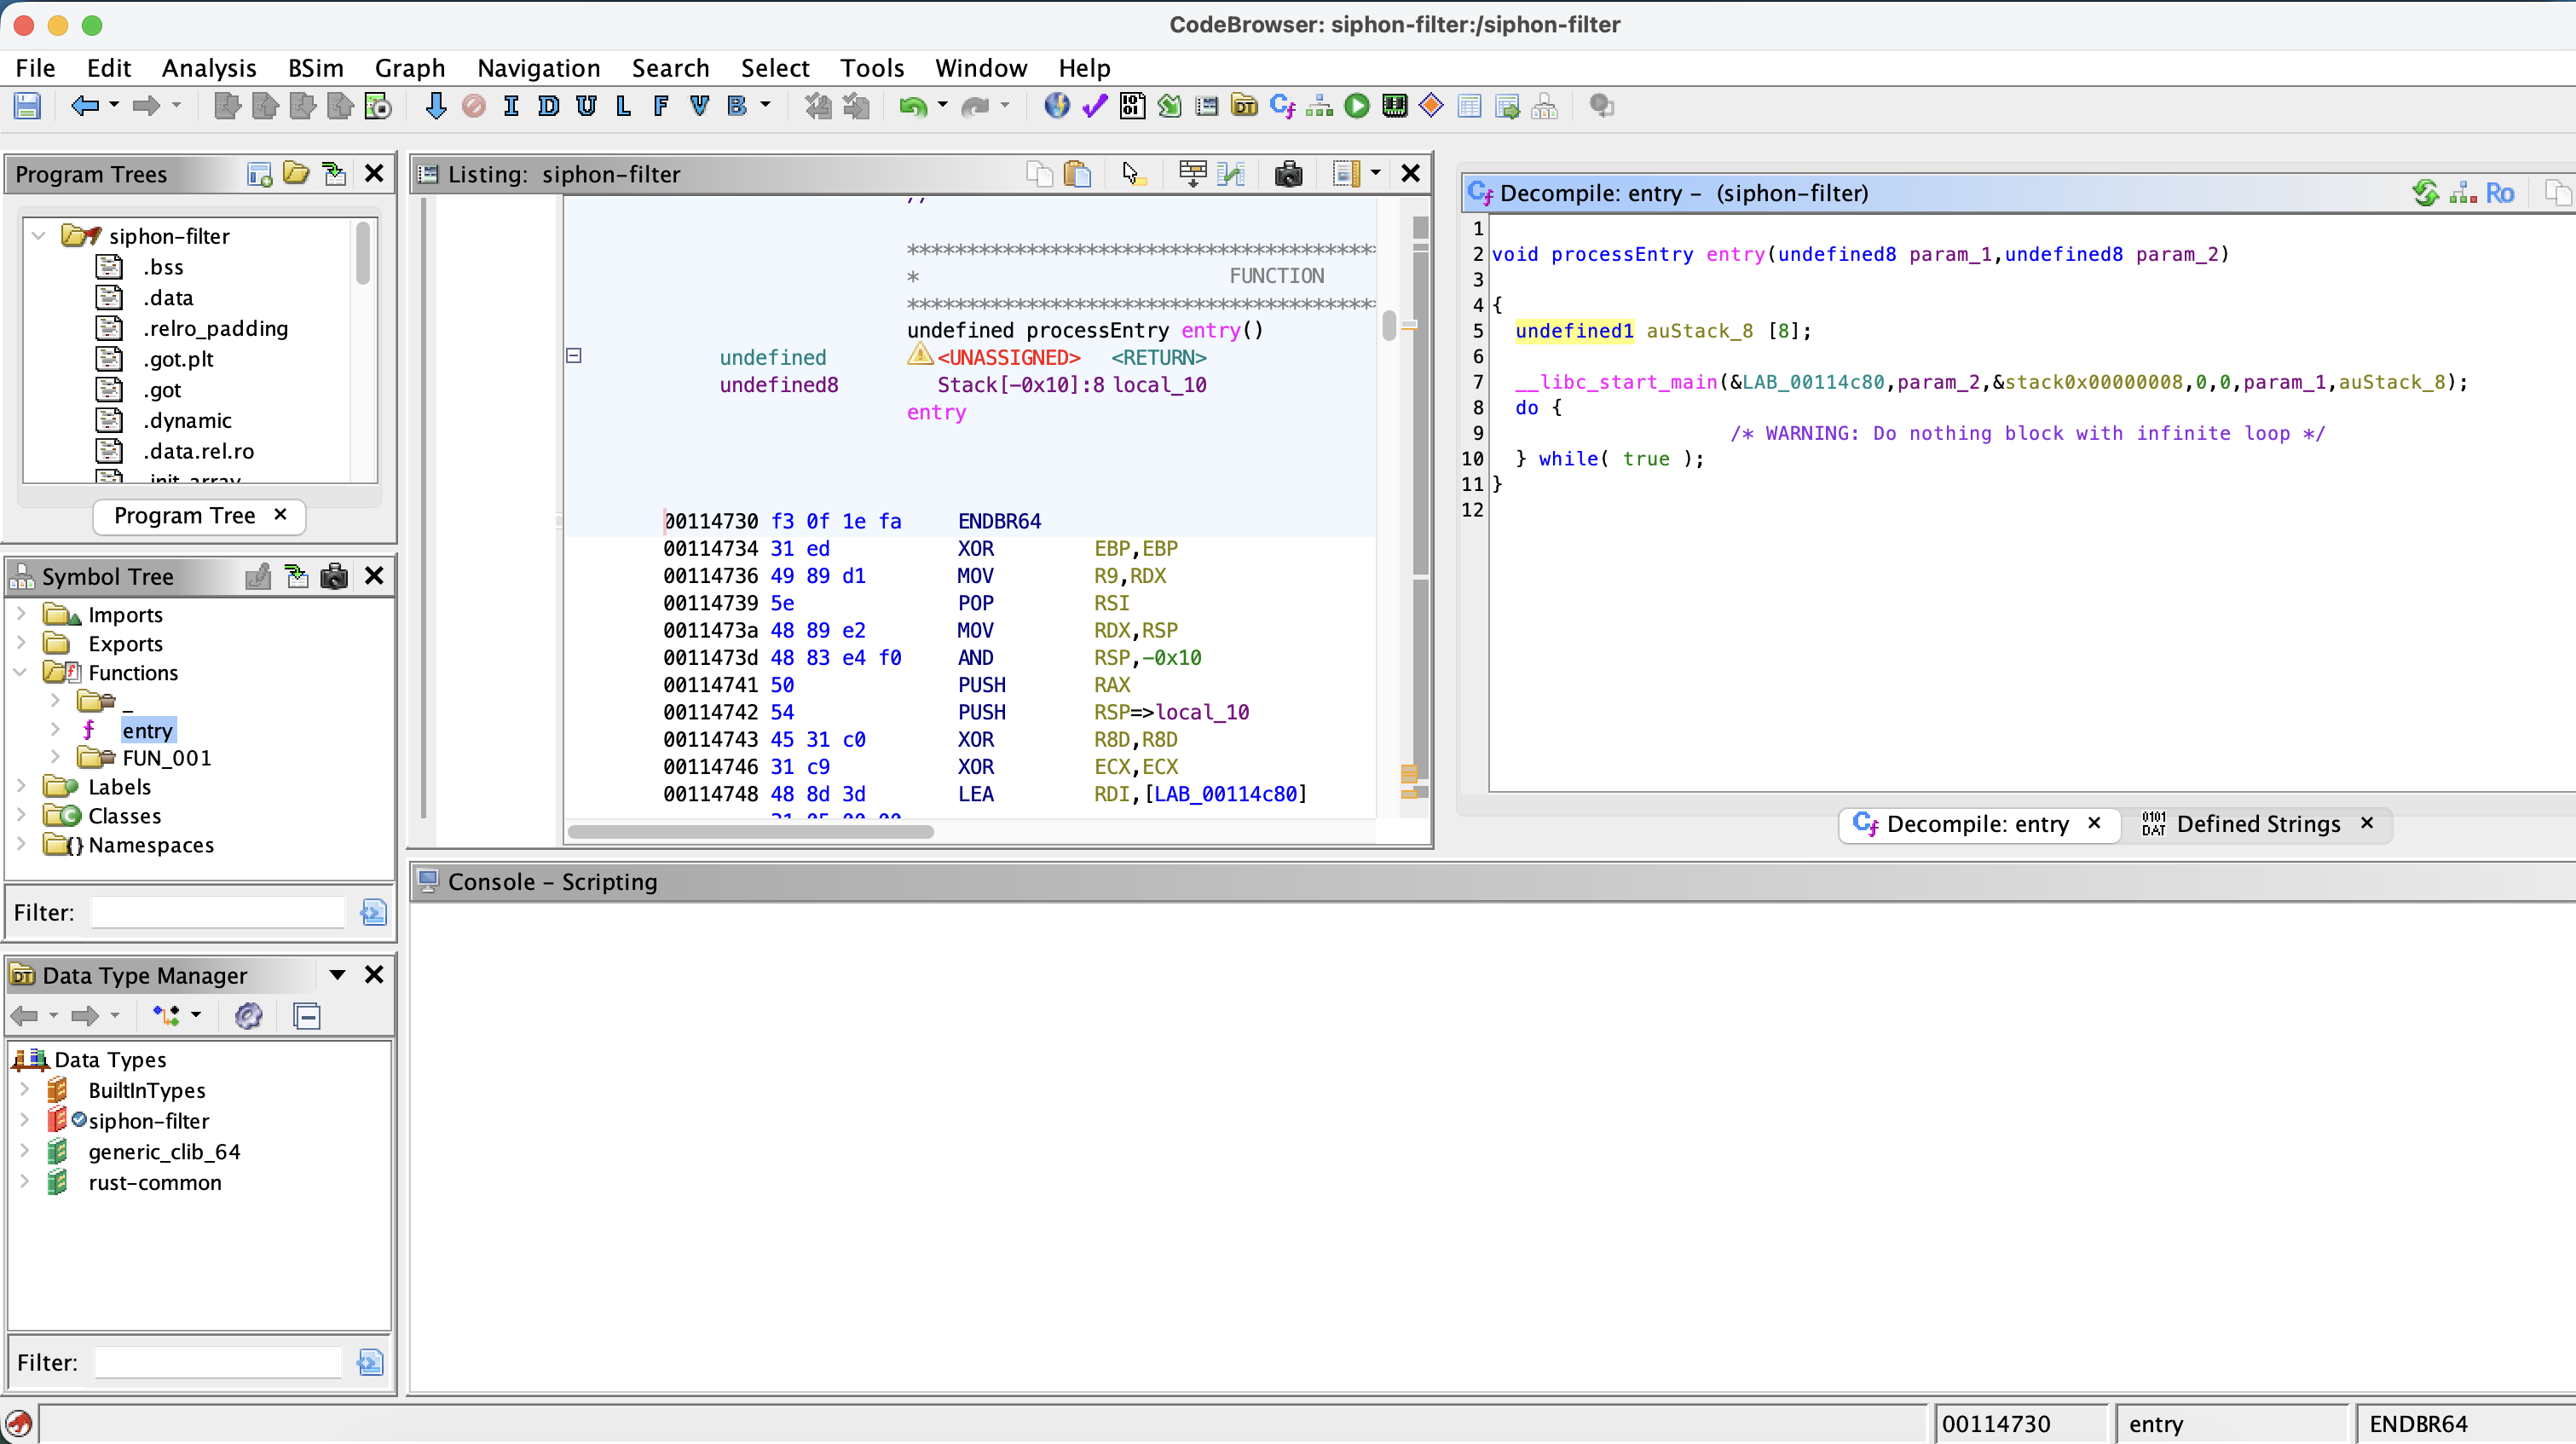
Task: Click the orange diamond toolbar icon
Action: 1431,105
